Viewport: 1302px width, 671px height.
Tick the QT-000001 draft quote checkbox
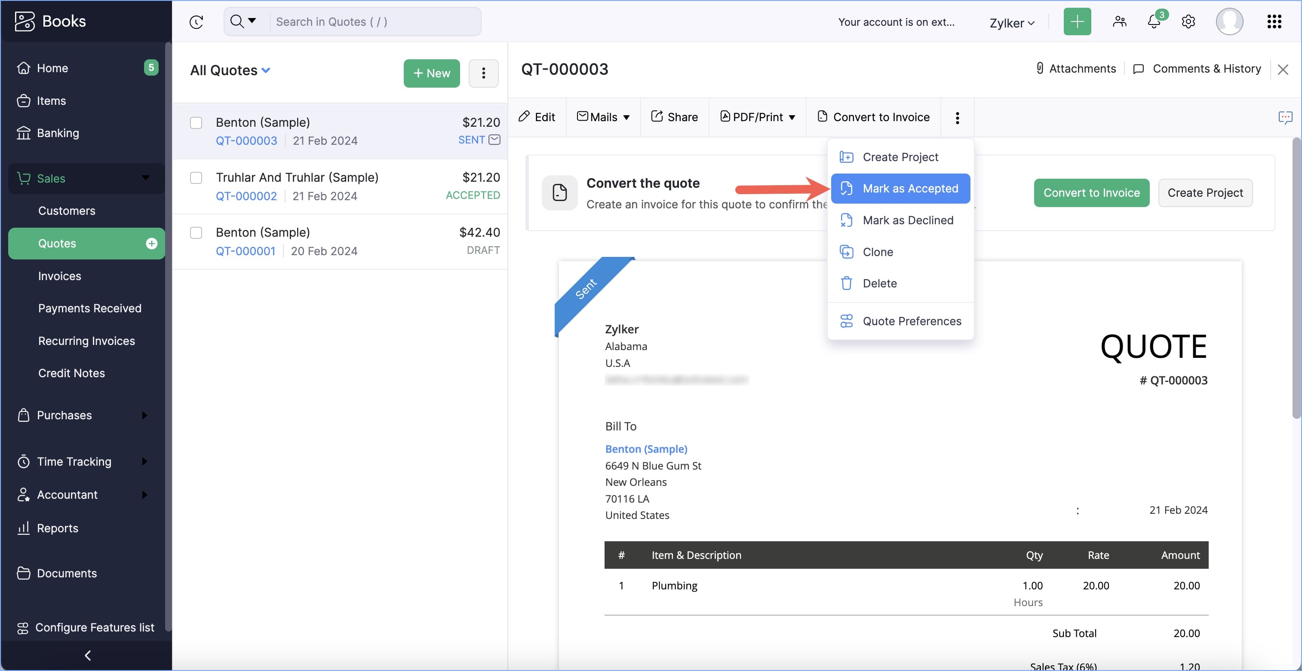click(196, 233)
